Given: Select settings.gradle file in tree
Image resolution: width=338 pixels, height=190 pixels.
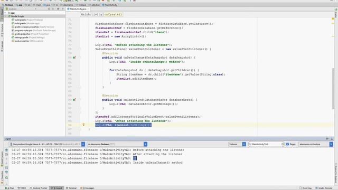Looking at the screenshot, I should tap(28, 37).
